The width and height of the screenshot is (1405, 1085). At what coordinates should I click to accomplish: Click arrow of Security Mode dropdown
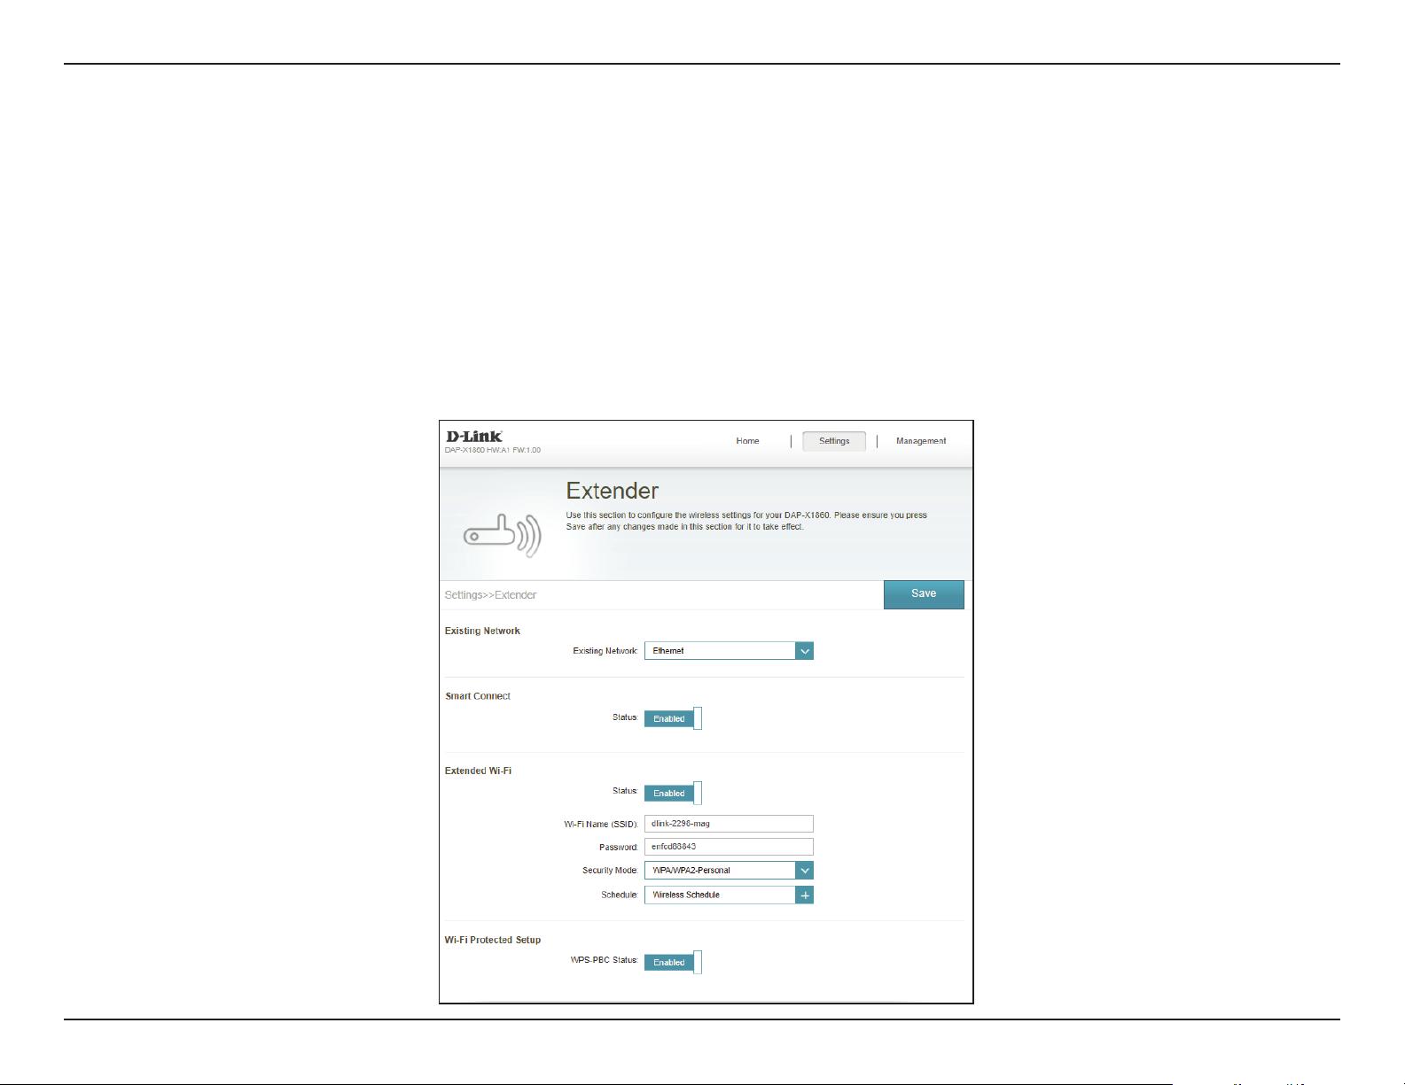805,871
